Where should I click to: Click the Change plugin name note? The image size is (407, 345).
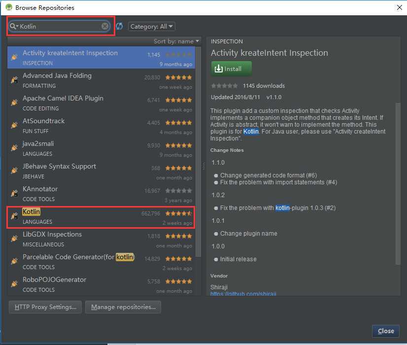pyautogui.click(x=249, y=234)
